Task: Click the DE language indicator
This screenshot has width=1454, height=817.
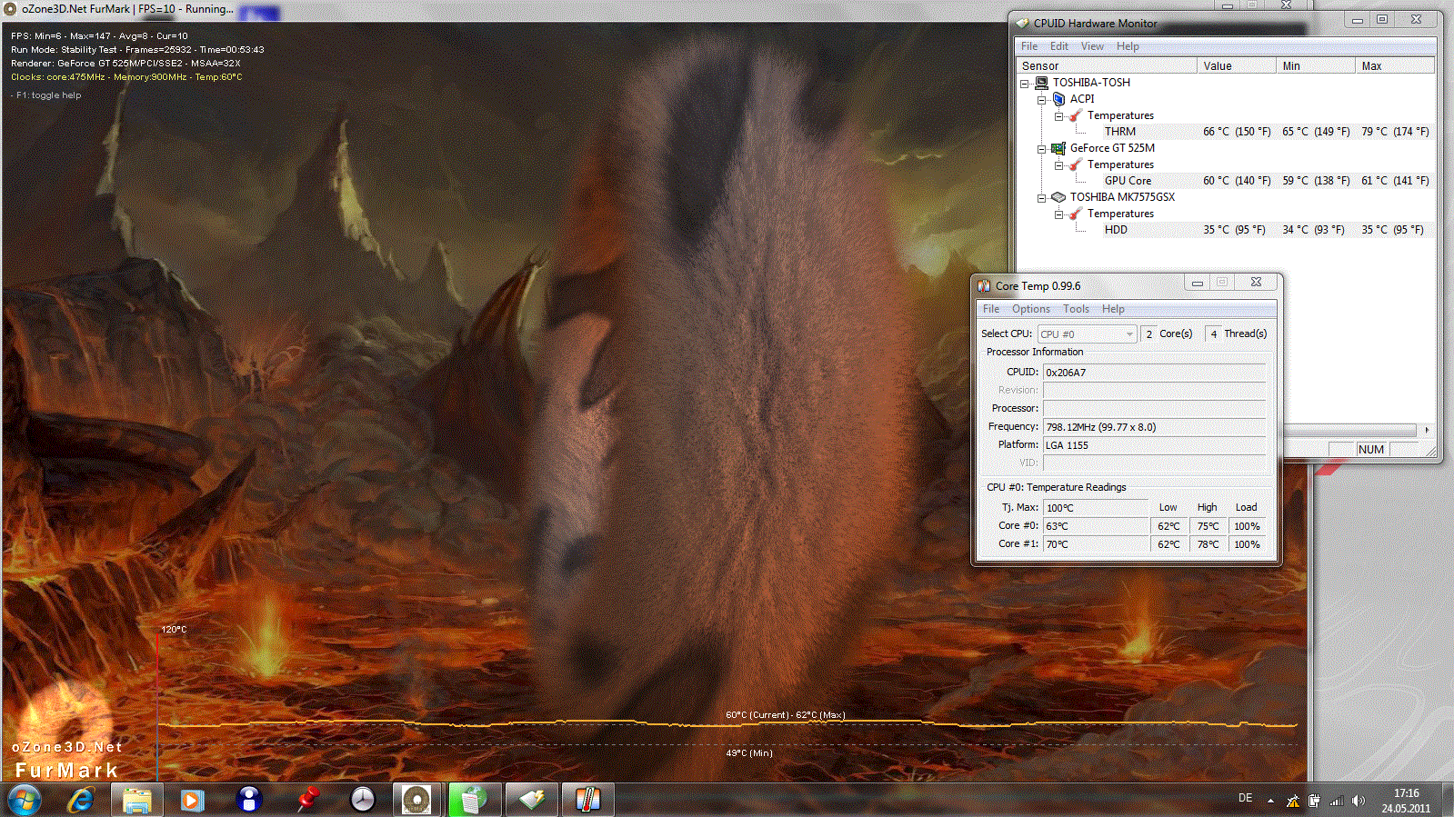Action: coord(1245,798)
